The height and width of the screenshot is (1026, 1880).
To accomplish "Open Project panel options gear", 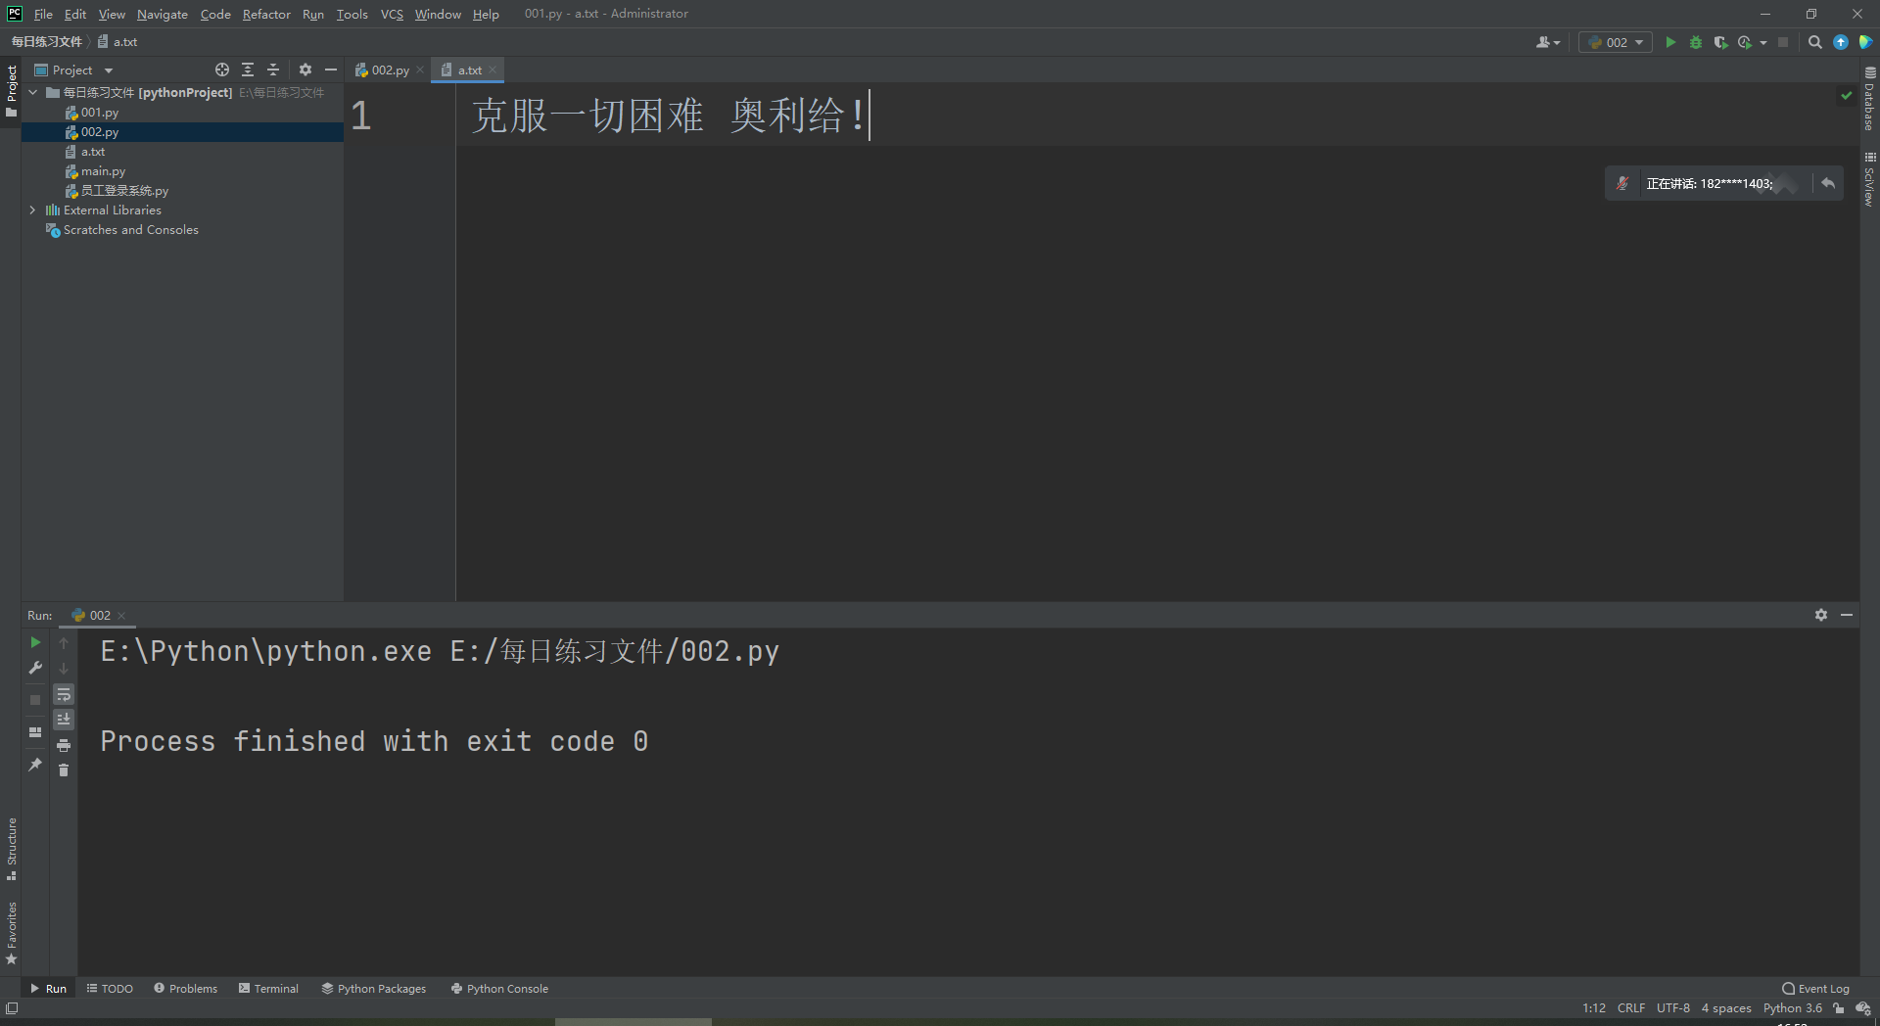I will coord(305,70).
